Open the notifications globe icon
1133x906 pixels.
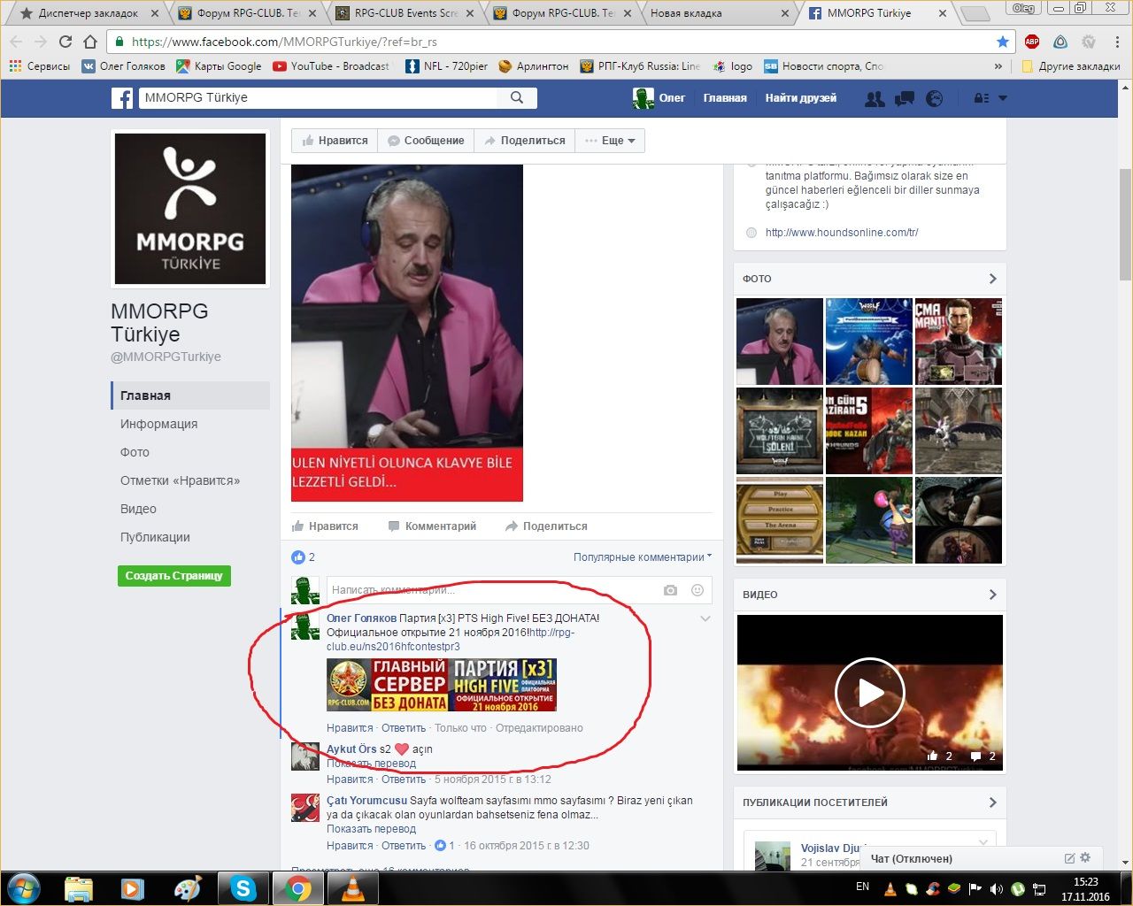tap(934, 98)
